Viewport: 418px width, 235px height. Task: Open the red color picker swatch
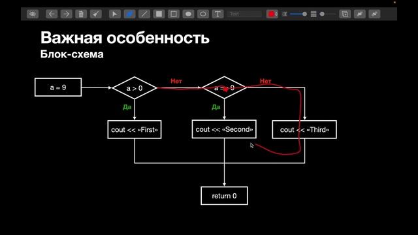click(x=272, y=14)
